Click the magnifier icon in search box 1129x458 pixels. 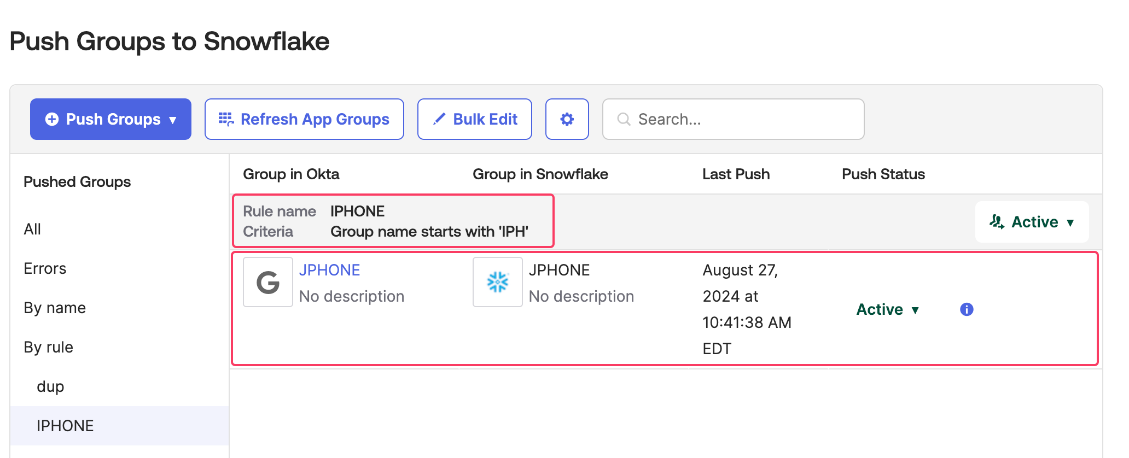(624, 119)
